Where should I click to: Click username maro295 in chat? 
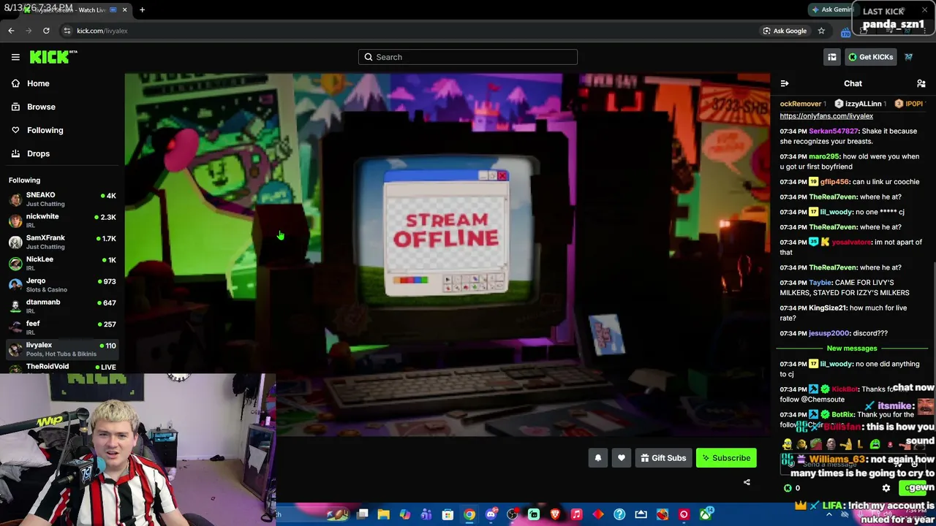coord(824,156)
